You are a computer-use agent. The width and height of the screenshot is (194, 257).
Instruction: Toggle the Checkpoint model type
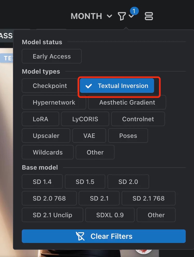[x=50, y=86]
